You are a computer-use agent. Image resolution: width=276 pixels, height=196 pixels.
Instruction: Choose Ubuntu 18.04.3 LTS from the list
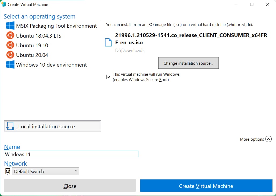52,35
